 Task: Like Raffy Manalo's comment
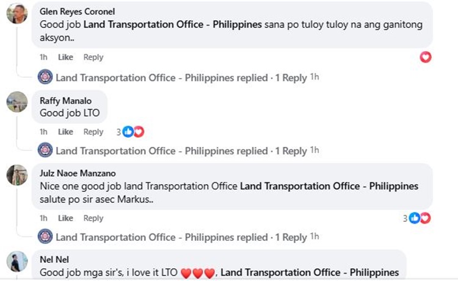click(65, 132)
